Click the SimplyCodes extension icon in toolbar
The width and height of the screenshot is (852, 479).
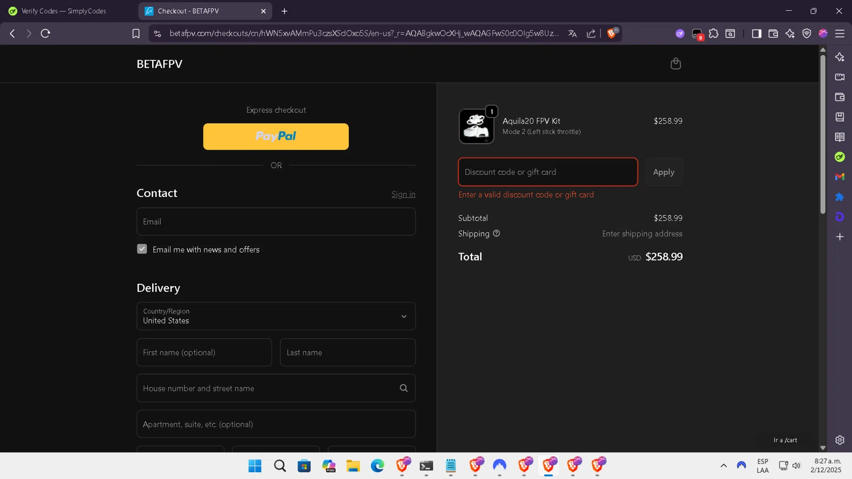680,33
